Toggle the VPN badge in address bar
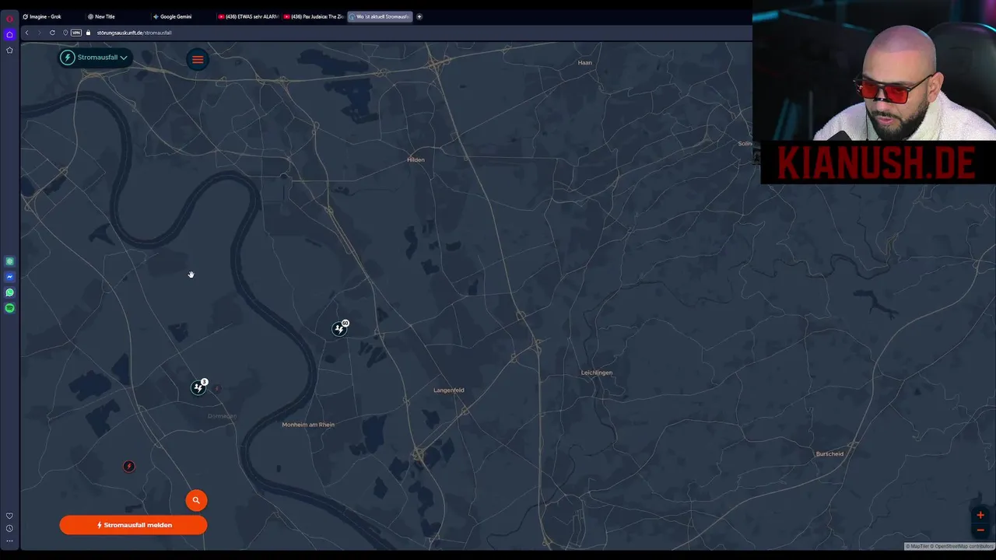996x560 pixels. [76, 33]
